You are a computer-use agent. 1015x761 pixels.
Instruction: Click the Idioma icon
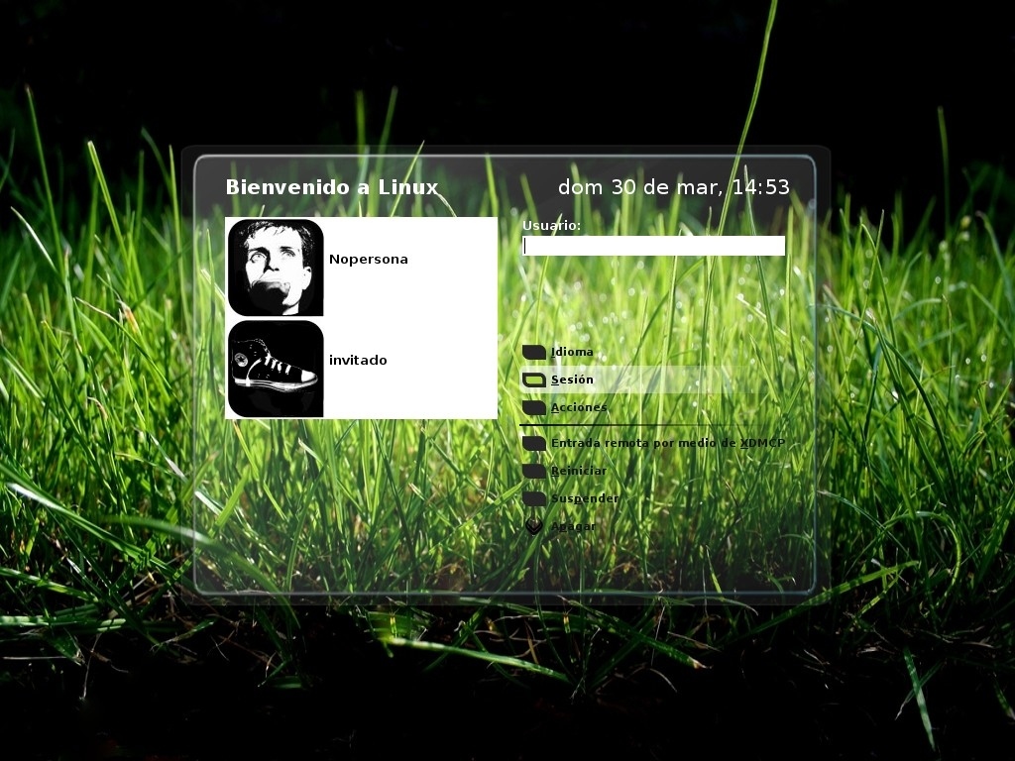[x=534, y=352]
